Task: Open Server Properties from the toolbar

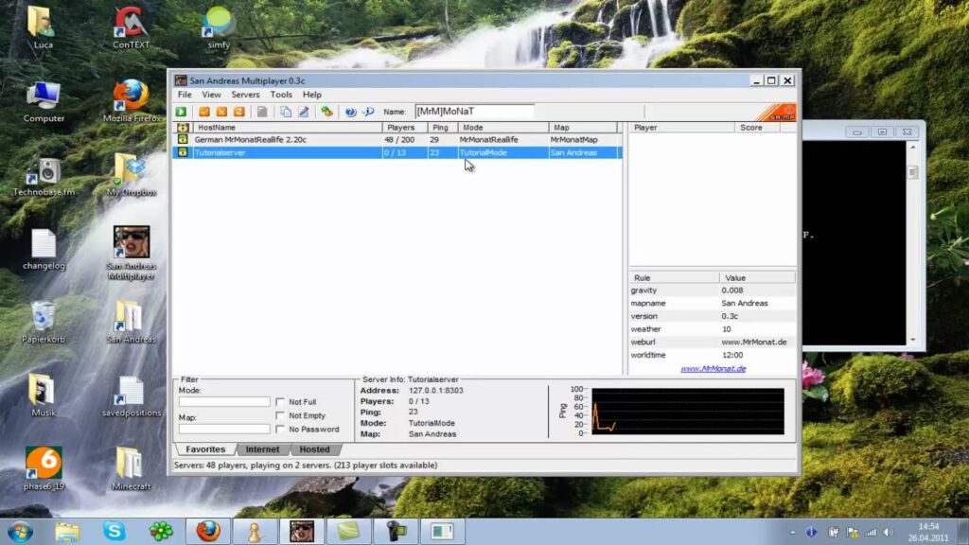Action: click(x=304, y=112)
